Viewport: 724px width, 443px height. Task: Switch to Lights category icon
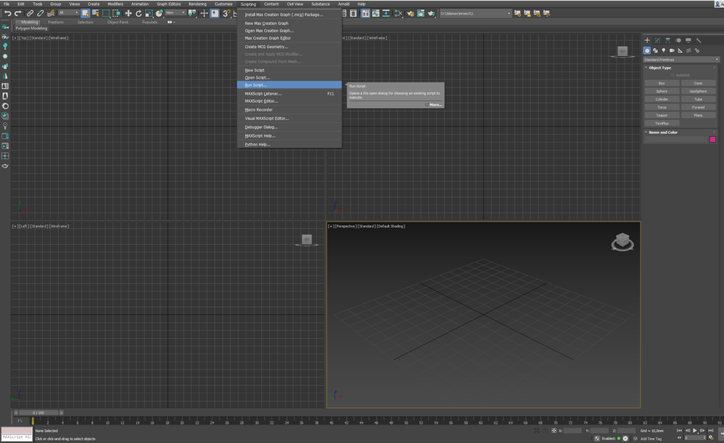point(664,51)
